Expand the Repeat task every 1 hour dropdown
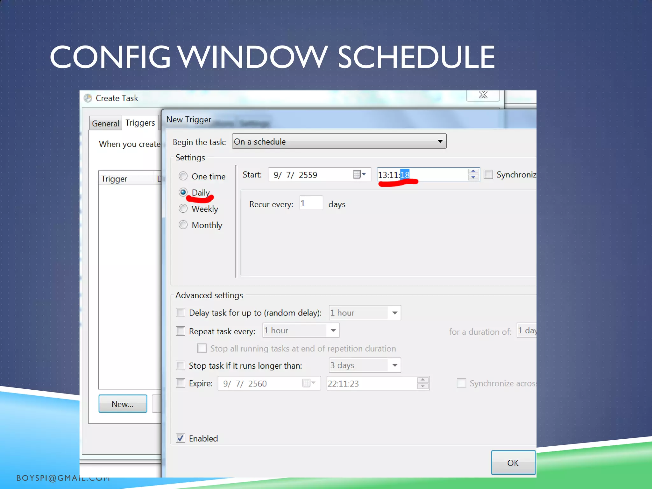 [301, 330]
